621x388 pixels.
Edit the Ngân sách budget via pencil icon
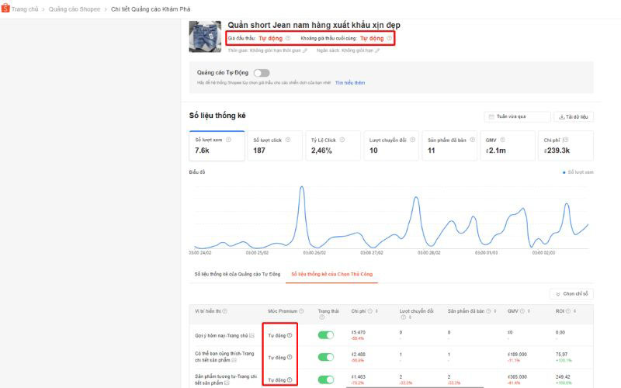point(377,50)
